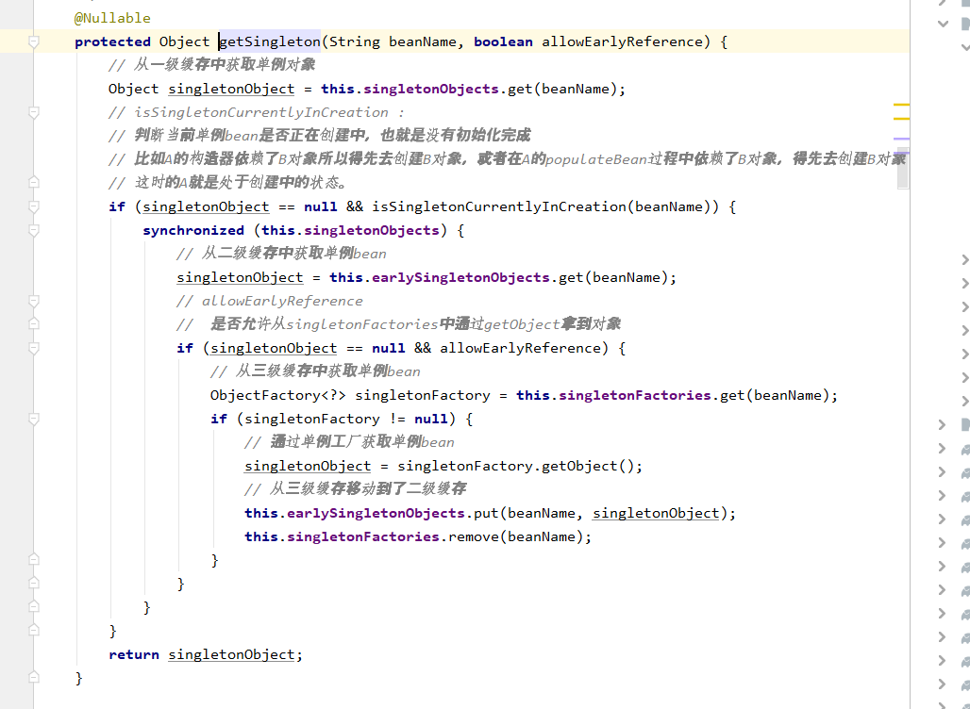Click the upper yellow warning stripe on scrollbar
Screen dimensions: 970x709
pos(901,105)
